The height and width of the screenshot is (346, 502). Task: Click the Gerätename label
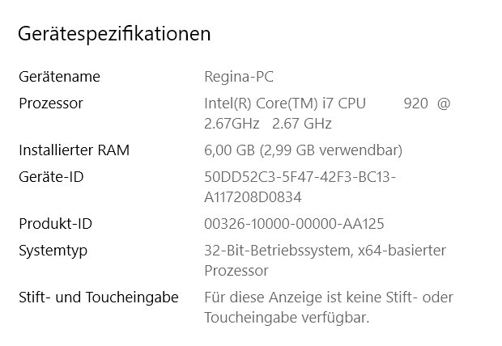pos(59,77)
